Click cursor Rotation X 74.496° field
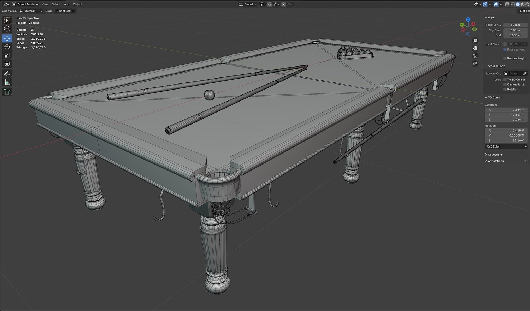530x311 pixels. pos(507,131)
